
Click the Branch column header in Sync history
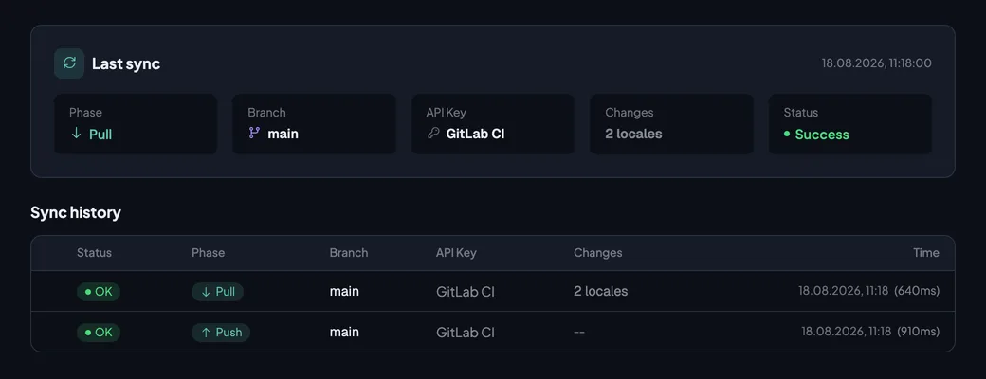click(349, 253)
